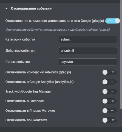Switch on the Facebook tracking toggle
This screenshot has width=122, height=132.
[110, 101]
